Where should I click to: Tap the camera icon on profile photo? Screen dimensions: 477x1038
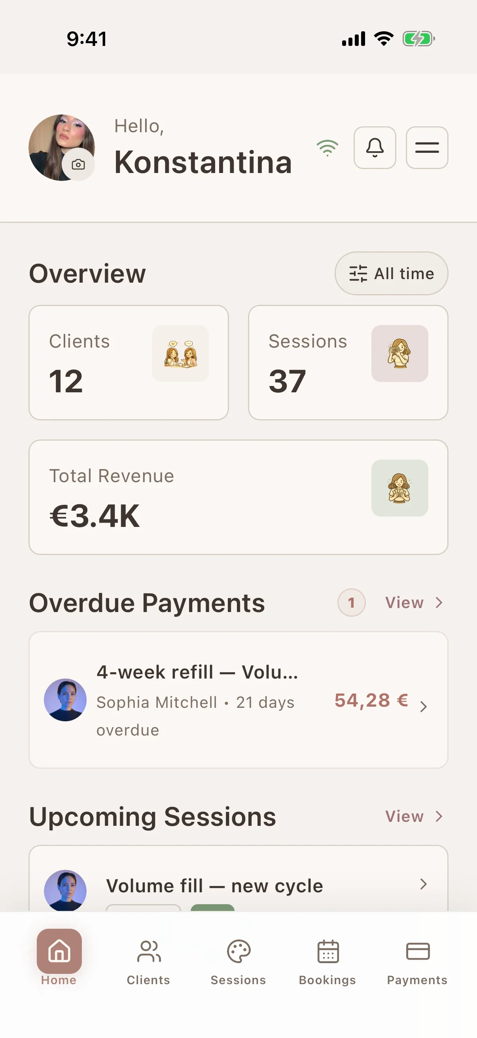(x=78, y=164)
